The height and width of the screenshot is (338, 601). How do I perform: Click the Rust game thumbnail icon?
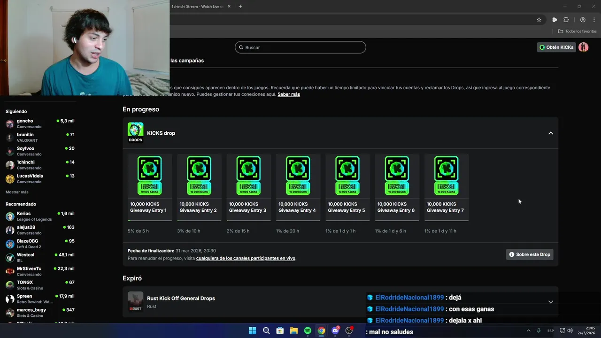(x=135, y=302)
